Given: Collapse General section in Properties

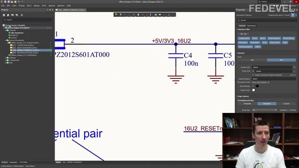Looking at the screenshot, I should point(237,53).
